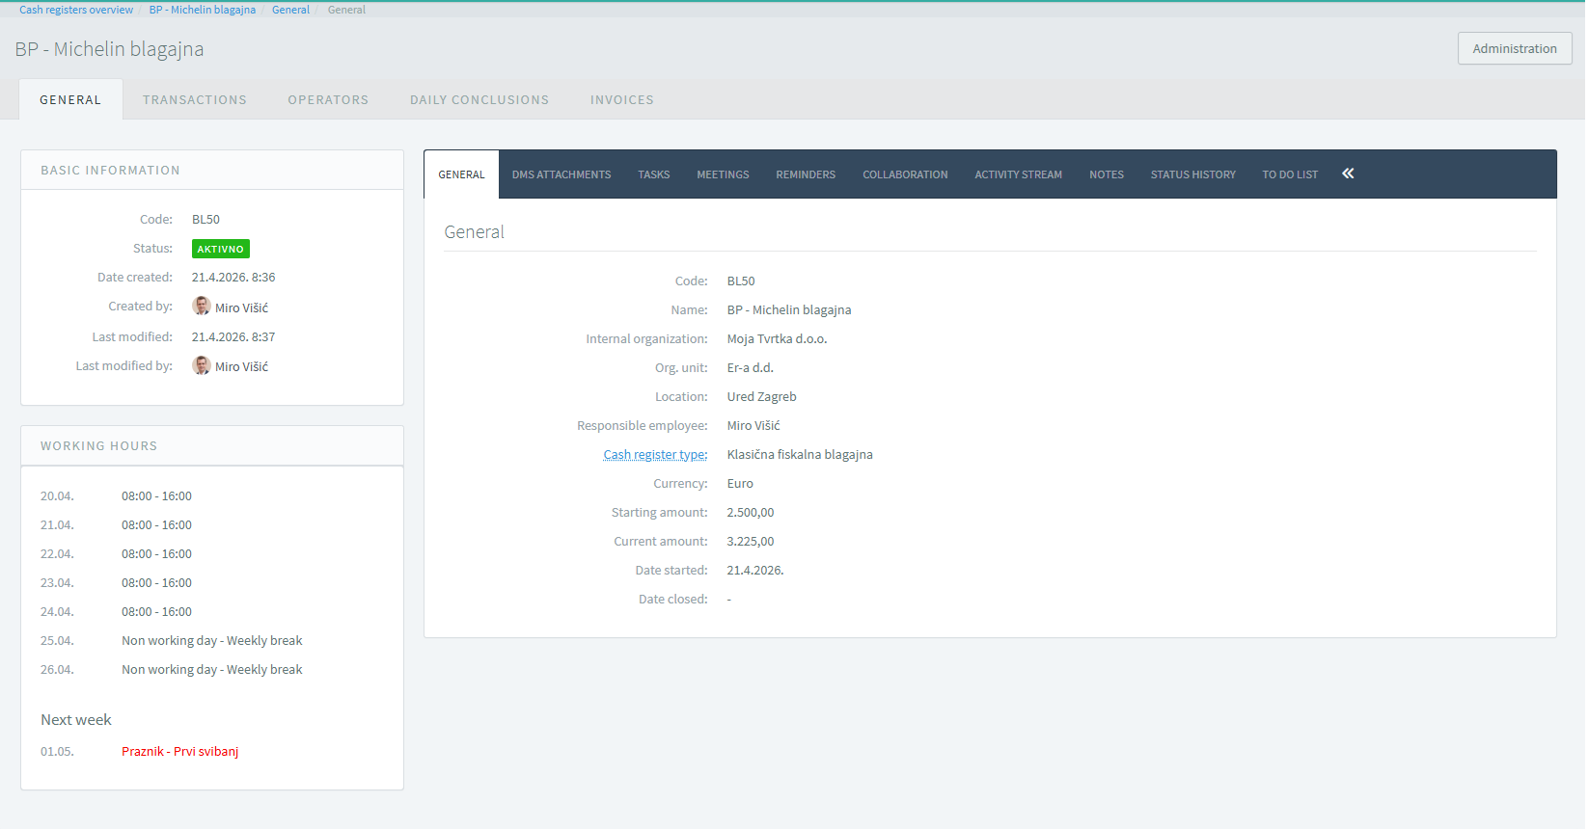1588x829 pixels.
Task: Open the DMS Attachments tab
Action: tap(561, 174)
